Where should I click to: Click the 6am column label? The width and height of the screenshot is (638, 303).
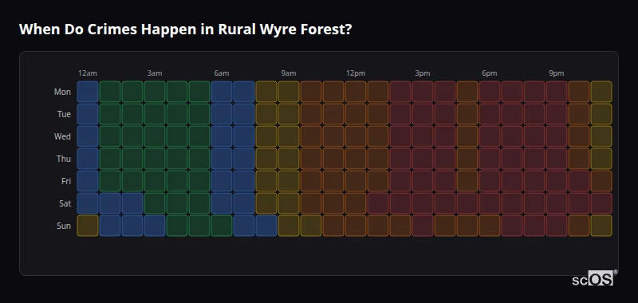point(222,73)
